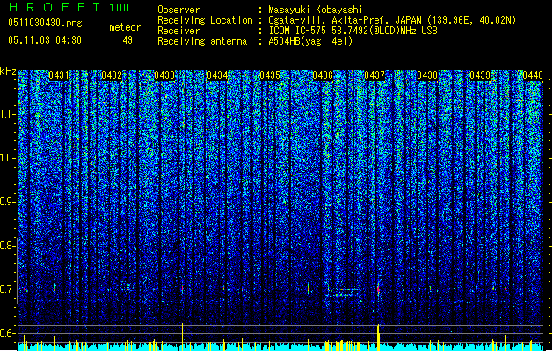This screenshot has width=553, height=351.
Task: Click receiver value ICOM IC-575 53.7492 MHz USB
Action: [353, 31]
